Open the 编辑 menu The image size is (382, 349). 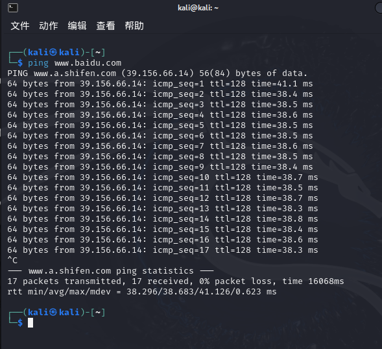pyautogui.click(x=77, y=25)
